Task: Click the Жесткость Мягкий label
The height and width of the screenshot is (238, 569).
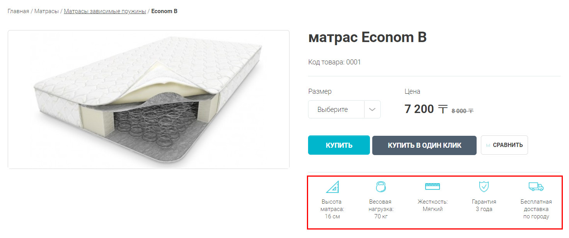Action: coord(433,206)
